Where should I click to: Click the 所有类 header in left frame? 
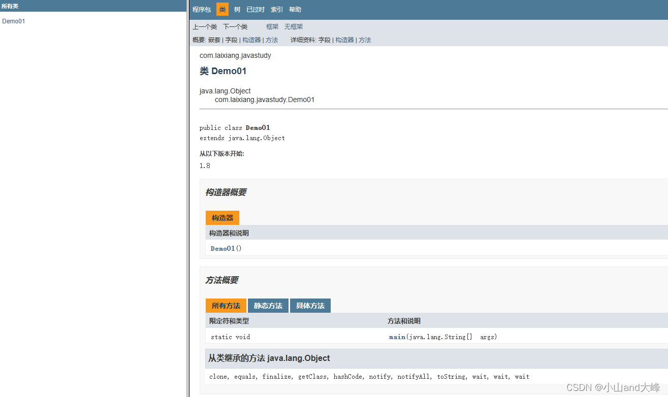[10, 6]
